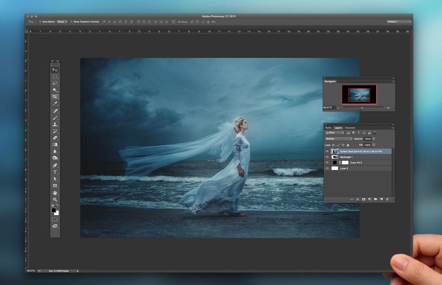Click the layer style fx icon
The width and height of the screenshot is (442, 285).
358,199
